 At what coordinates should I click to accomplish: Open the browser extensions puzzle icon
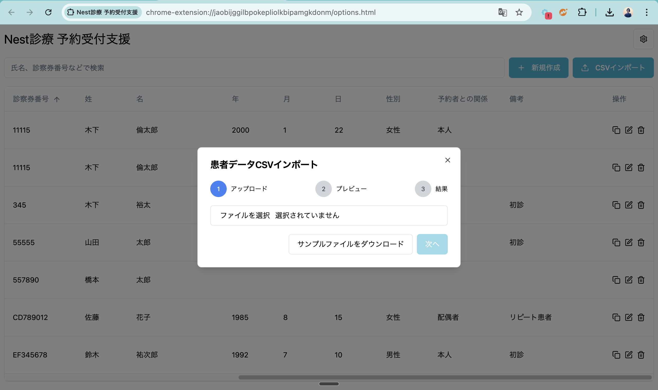point(582,12)
